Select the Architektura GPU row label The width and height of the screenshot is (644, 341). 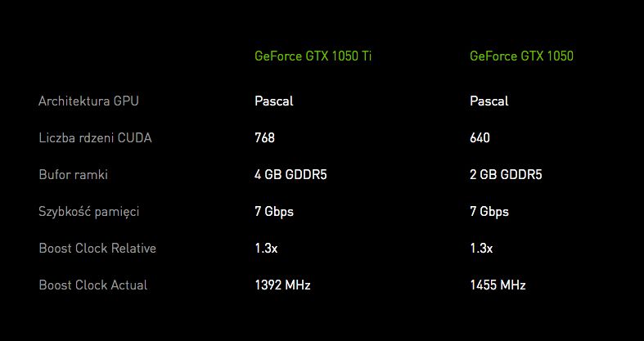click(88, 101)
